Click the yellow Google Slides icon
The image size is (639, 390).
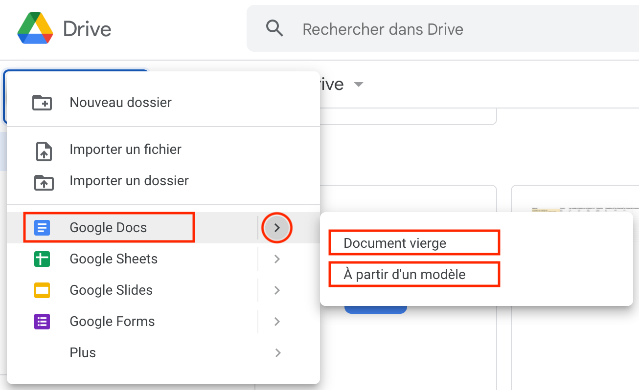pyautogui.click(x=42, y=290)
